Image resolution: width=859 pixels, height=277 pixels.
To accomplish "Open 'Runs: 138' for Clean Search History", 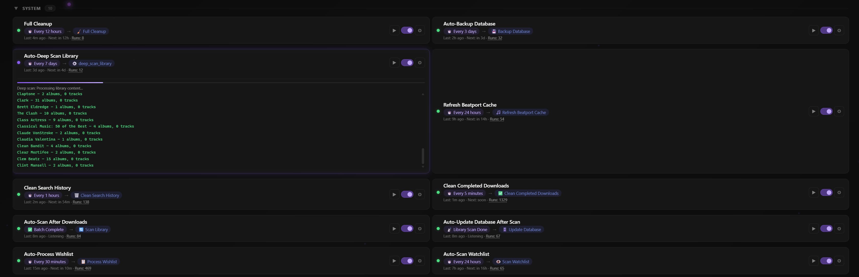I will pyautogui.click(x=81, y=202).
